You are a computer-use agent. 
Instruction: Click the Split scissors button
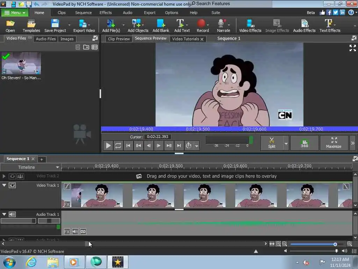click(272, 143)
